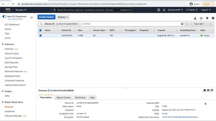Image resolution: width=216 pixels, height=121 pixels.
Task: Click Tell us what you think link
Action: click(x=15, y=19)
